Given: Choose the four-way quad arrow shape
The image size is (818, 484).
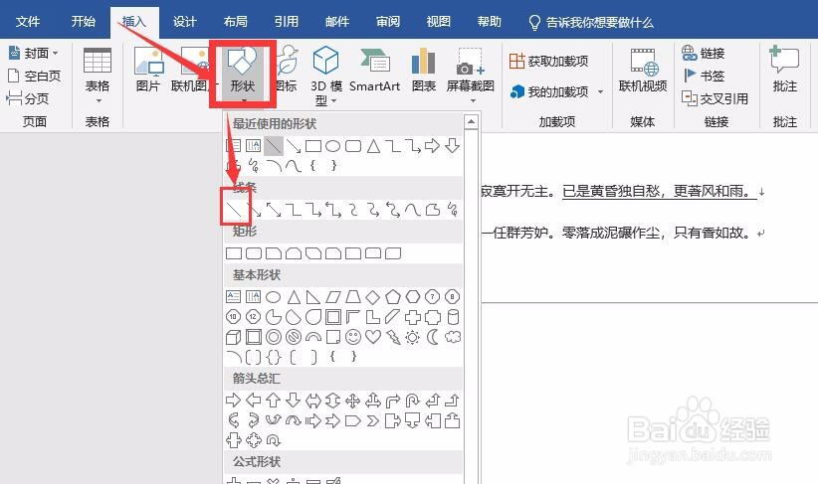Looking at the screenshot, I should (x=352, y=401).
